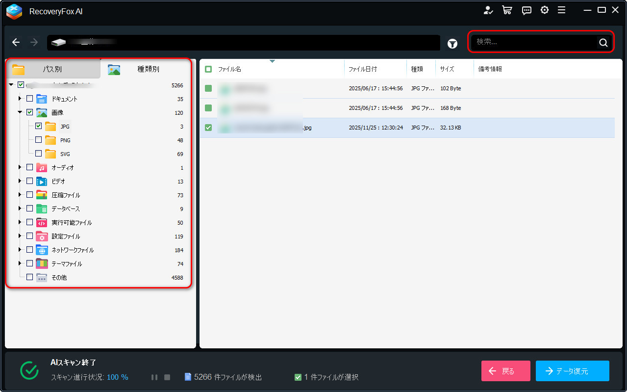Click the search magnifier icon
The image size is (627, 392).
tap(603, 42)
